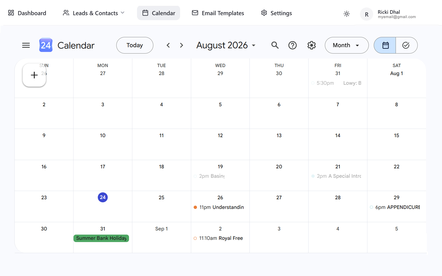442x276 pixels.
Task: Toggle light/dark theme sun icon
Action: (x=347, y=14)
